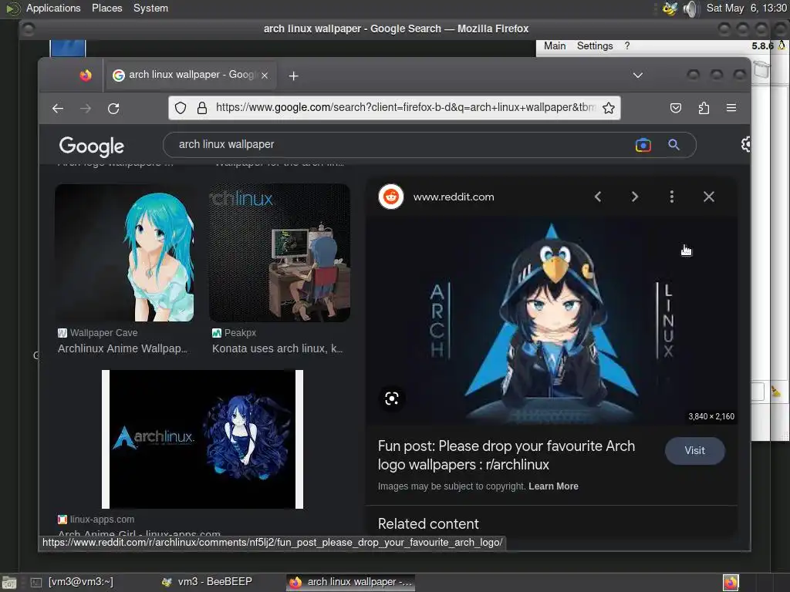This screenshot has width=790, height=592.
Task: Show next image in preview panel
Action: 635,197
